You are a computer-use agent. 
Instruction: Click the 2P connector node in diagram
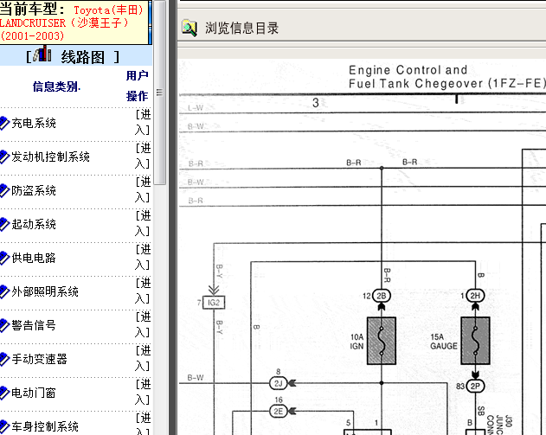tap(475, 387)
